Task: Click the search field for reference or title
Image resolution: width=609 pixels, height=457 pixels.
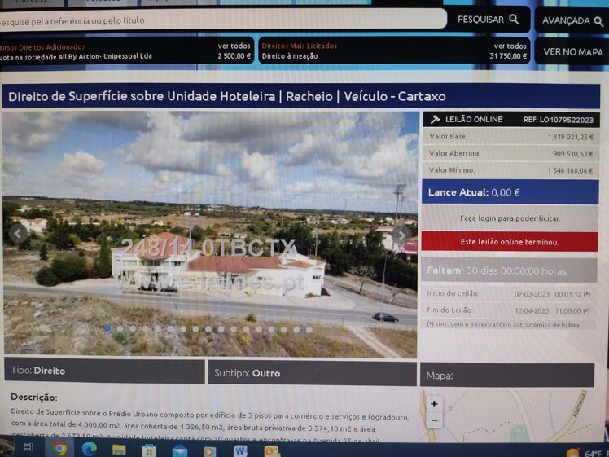Action: click(x=222, y=20)
